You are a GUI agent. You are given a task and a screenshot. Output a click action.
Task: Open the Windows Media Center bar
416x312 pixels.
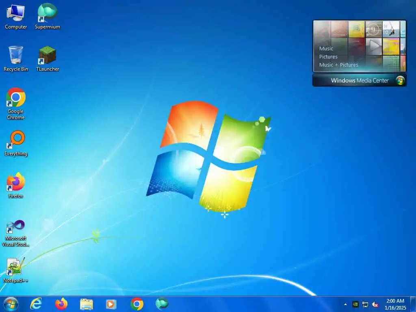coord(360,80)
